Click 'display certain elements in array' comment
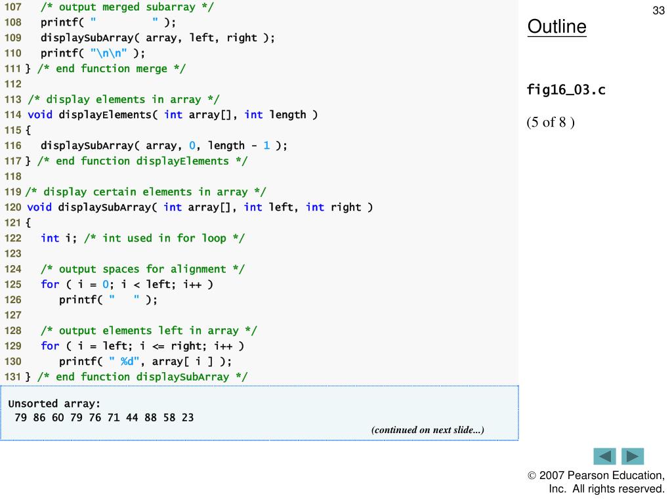The image size is (672, 504). coord(146,192)
